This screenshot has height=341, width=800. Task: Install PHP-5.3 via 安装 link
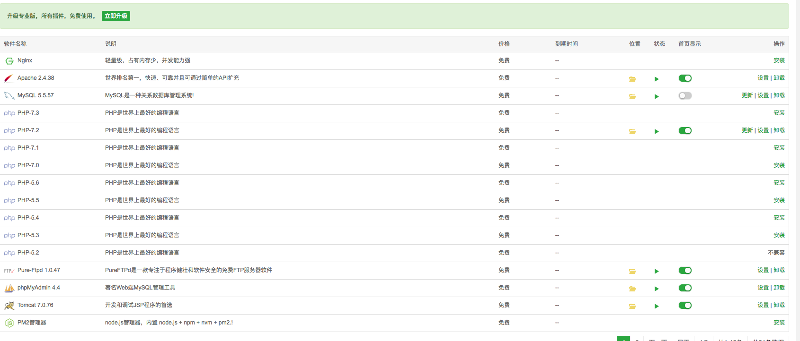pyautogui.click(x=779, y=235)
